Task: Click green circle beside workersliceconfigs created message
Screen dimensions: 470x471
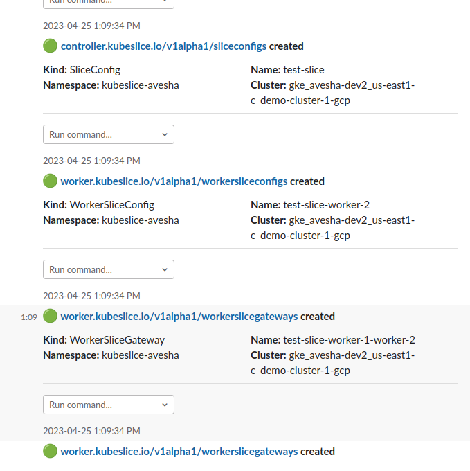Action: coord(50,181)
